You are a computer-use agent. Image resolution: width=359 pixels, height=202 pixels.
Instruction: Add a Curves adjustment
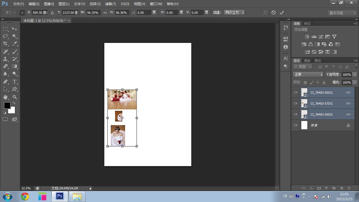click(321, 36)
